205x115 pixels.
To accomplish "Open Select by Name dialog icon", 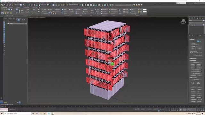I will click(23, 5).
